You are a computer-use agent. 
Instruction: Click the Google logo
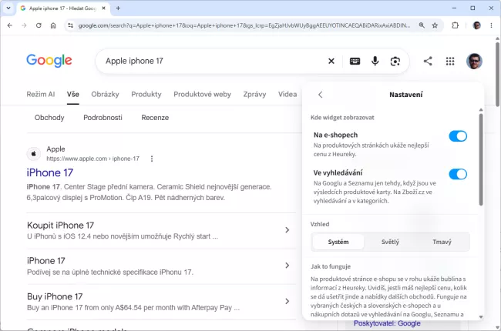pos(49,61)
